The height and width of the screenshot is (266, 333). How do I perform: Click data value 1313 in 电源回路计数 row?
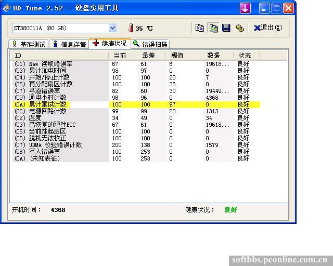click(212, 111)
